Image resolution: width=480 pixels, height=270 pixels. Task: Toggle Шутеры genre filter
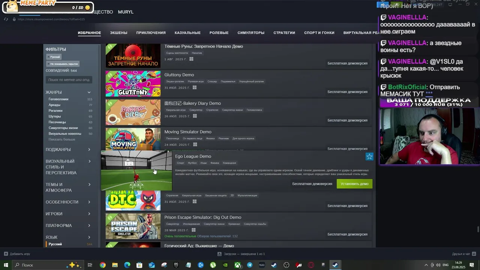(x=55, y=116)
